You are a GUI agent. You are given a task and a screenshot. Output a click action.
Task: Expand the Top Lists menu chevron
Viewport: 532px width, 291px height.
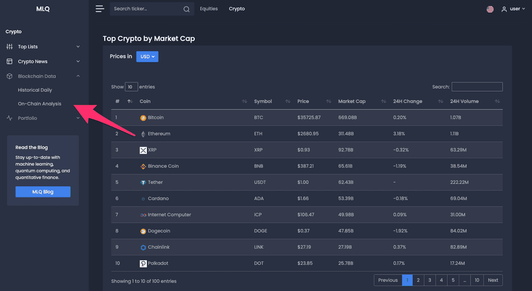click(78, 46)
